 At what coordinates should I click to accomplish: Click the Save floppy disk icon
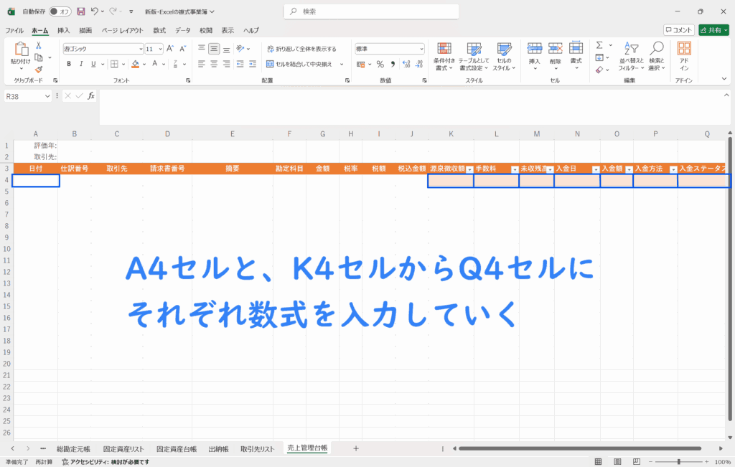81,11
